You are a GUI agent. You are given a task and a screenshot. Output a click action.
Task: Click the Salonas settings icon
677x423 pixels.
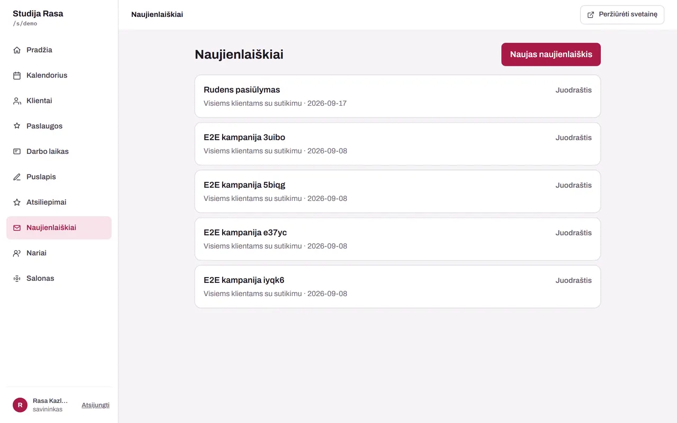pyautogui.click(x=17, y=279)
